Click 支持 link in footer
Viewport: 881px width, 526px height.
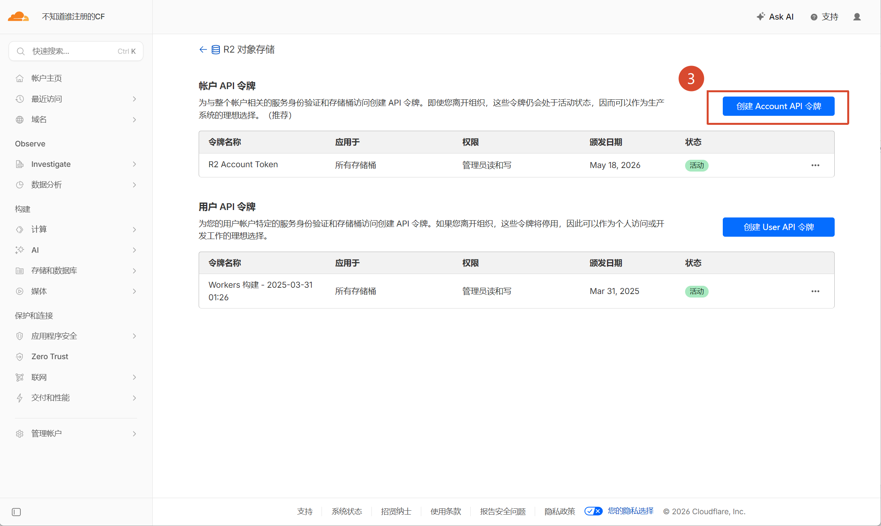pos(305,511)
